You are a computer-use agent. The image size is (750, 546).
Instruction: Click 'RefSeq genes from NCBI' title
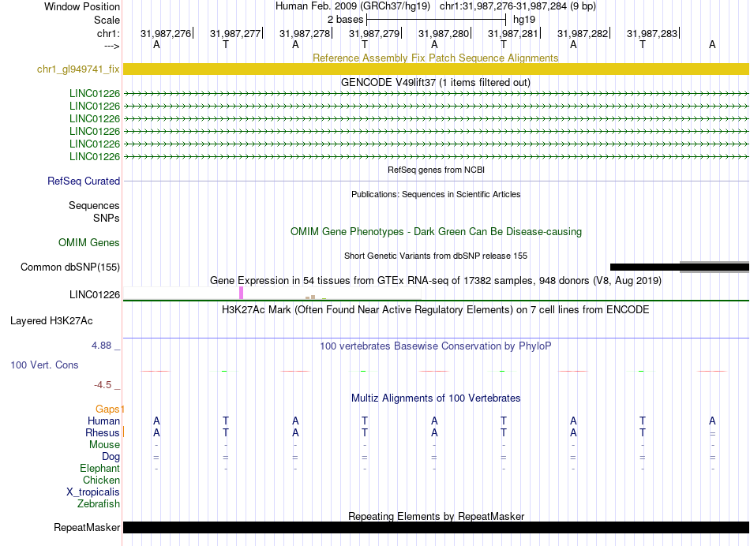pyautogui.click(x=436, y=170)
